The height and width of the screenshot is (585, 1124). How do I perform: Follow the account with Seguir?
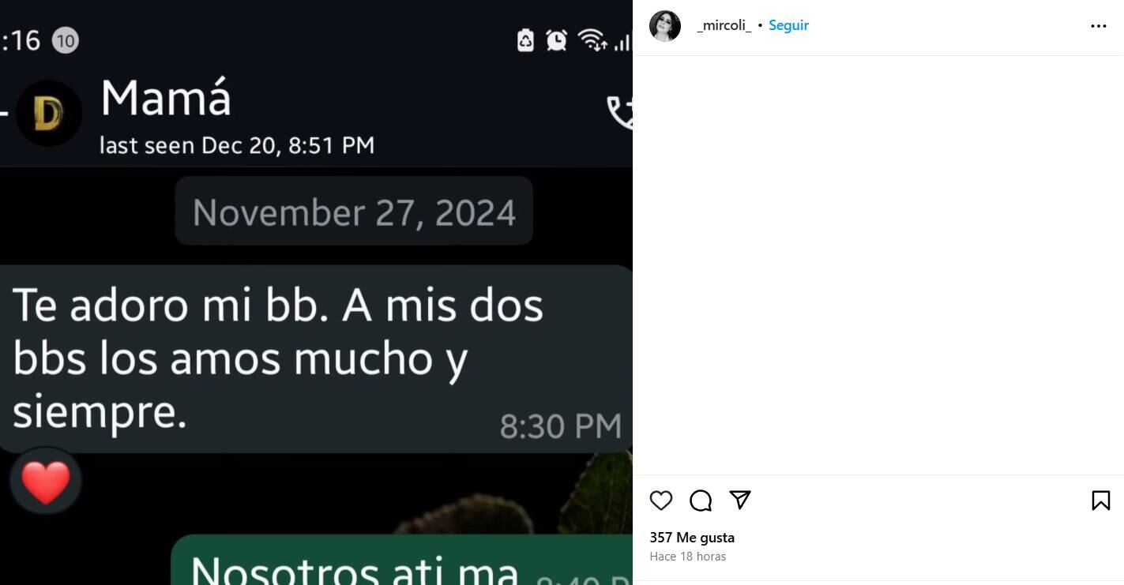(x=788, y=25)
